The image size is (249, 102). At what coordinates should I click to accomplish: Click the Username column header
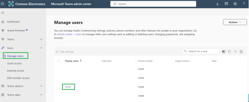tap(107, 61)
